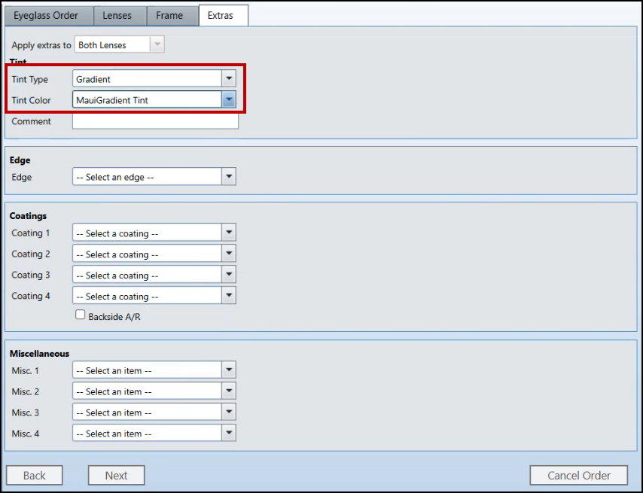643x493 pixels.
Task: Click the Cancel Order button
Action: click(x=578, y=475)
